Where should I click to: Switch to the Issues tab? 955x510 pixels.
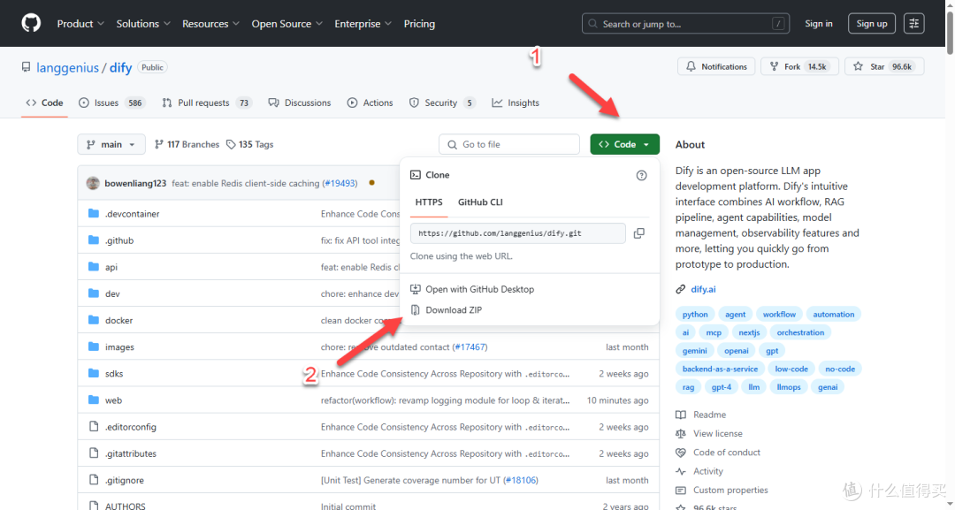point(111,103)
